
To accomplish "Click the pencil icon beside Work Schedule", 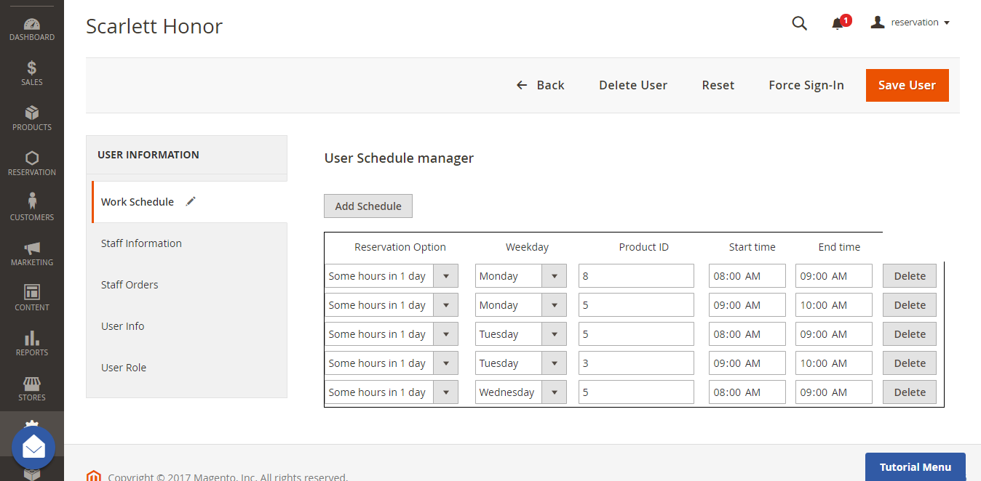I will [191, 202].
